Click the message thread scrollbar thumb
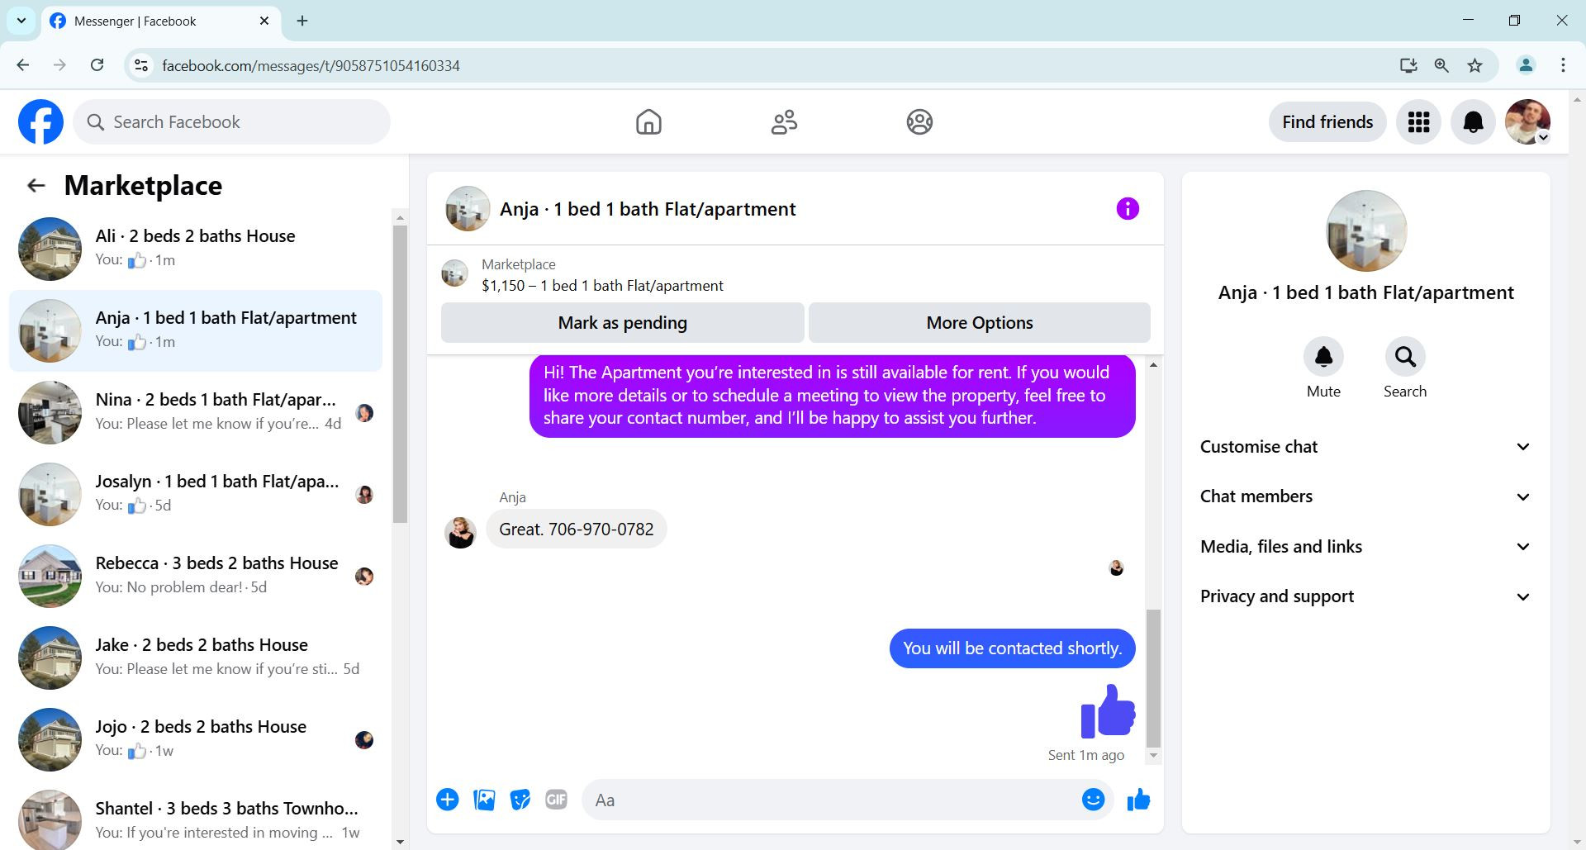Screen dimensions: 1586x850 [x=1153, y=678]
